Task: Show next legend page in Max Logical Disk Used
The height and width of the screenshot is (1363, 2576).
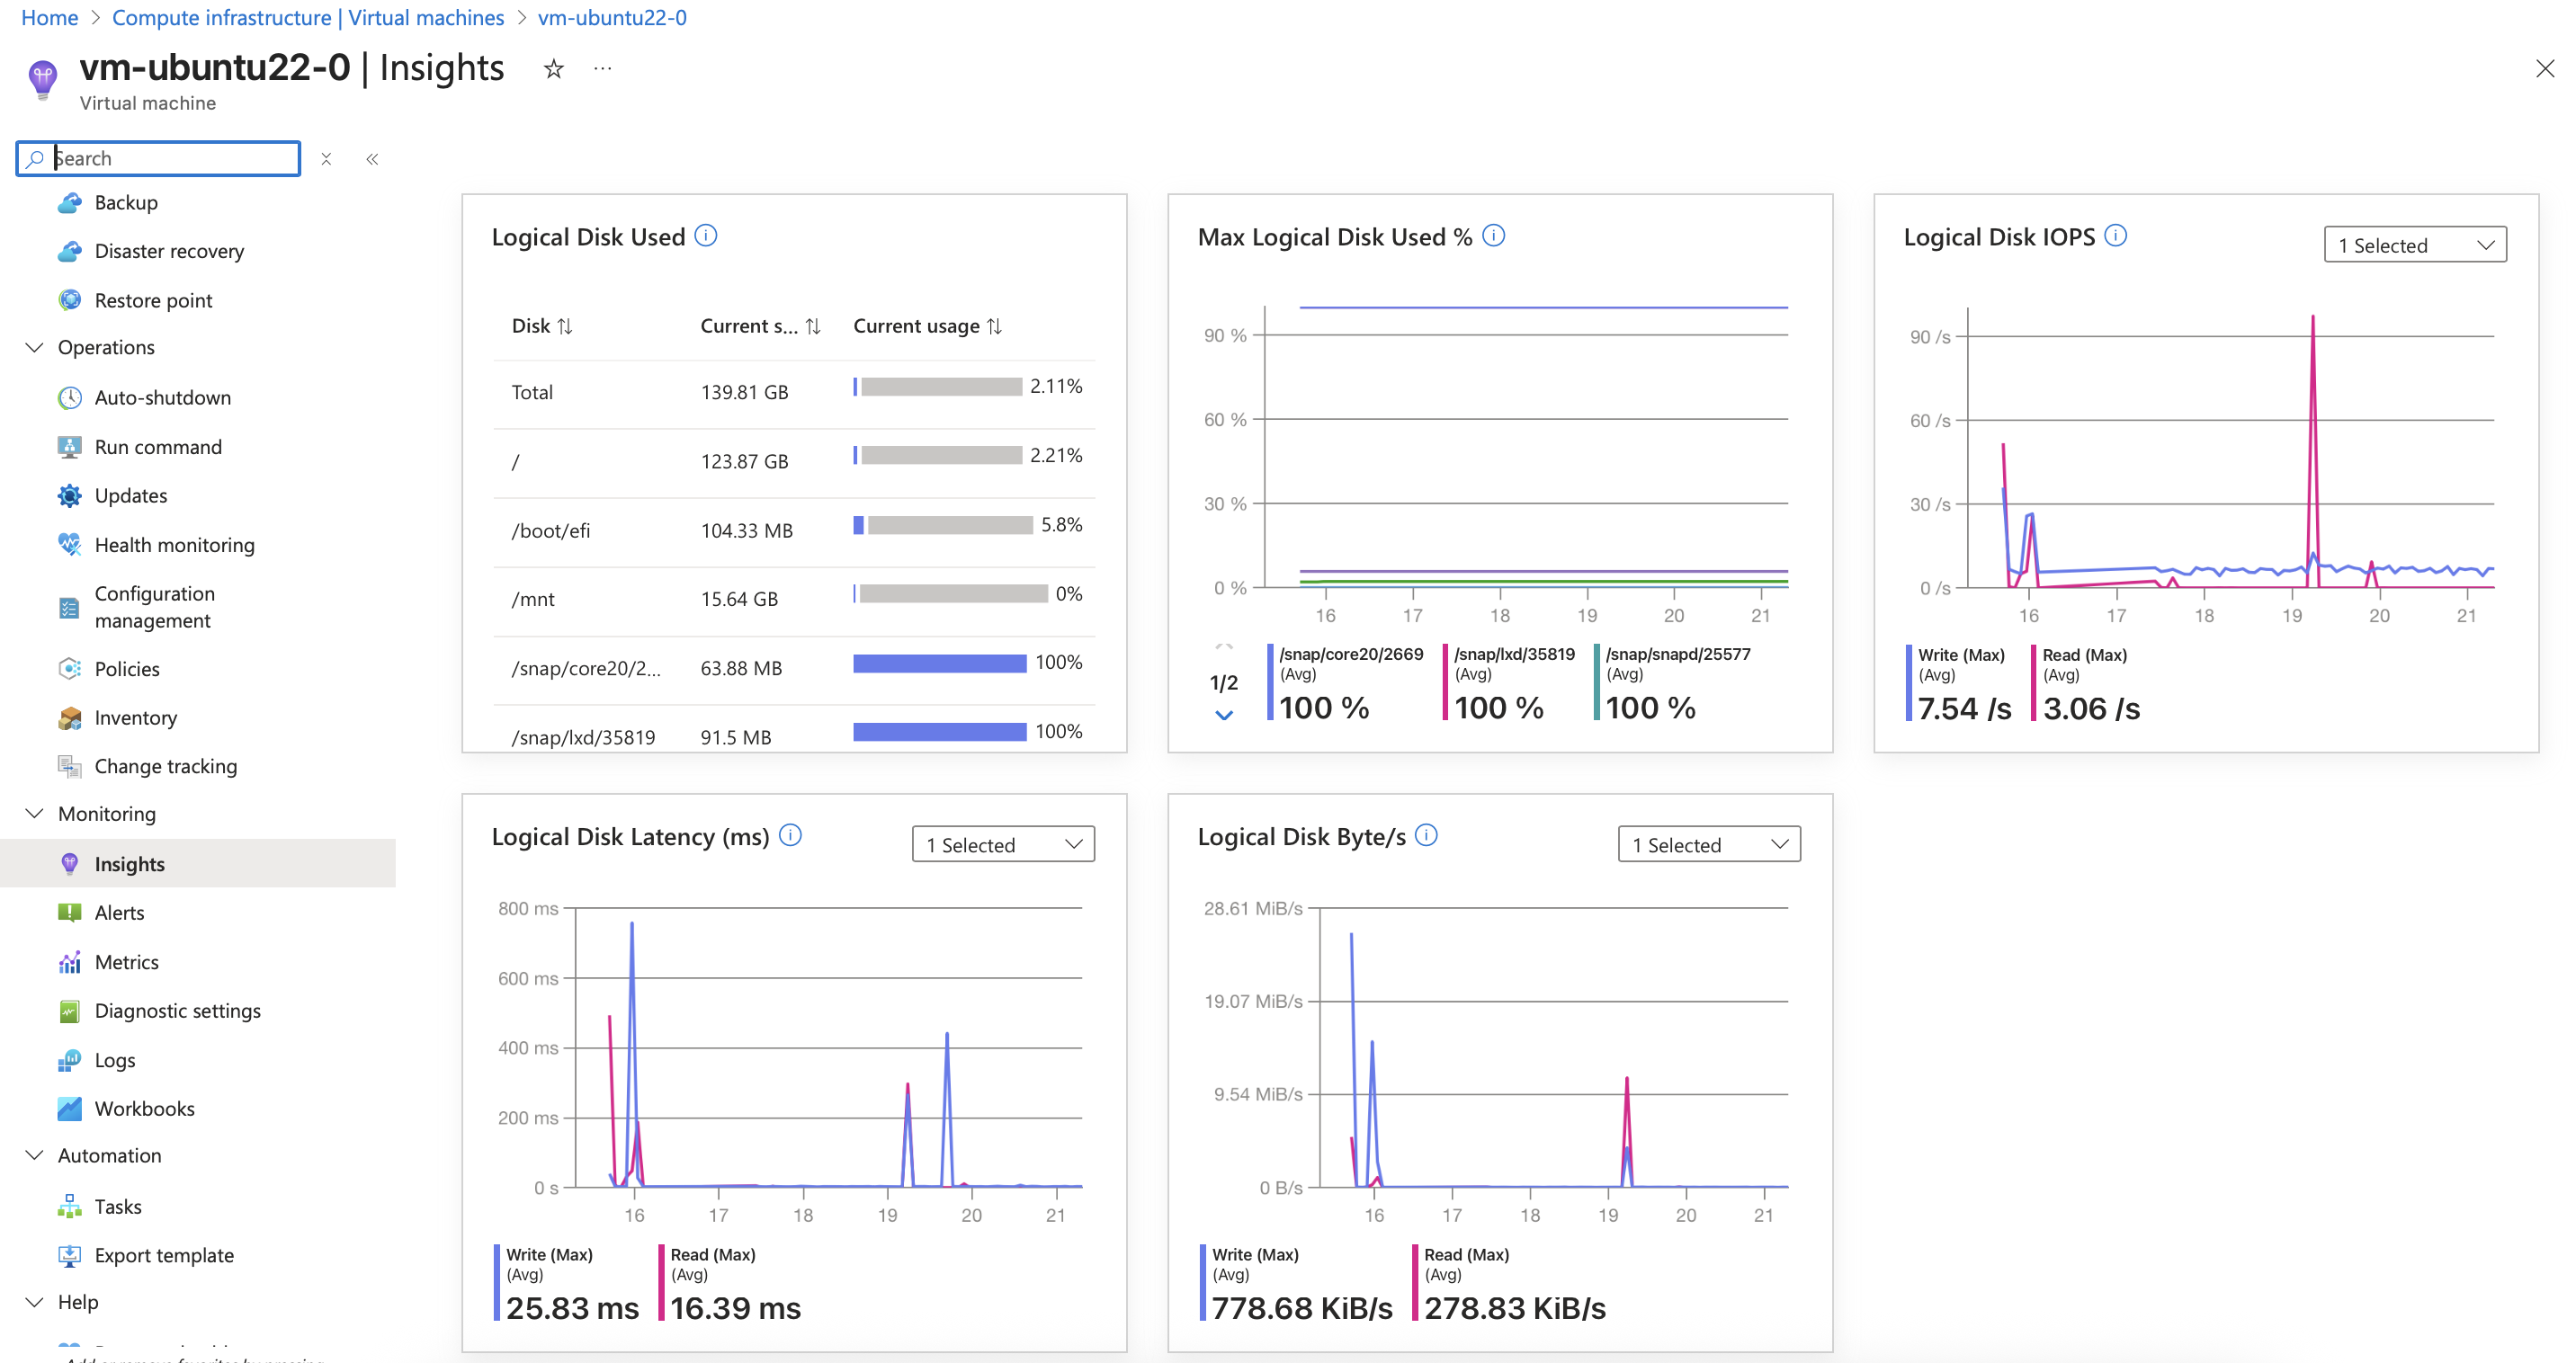Action: tap(1222, 715)
